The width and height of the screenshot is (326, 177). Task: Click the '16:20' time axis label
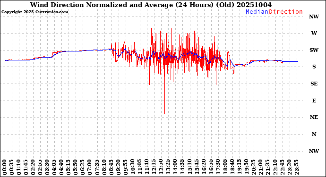pyautogui.click(x=203, y=168)
